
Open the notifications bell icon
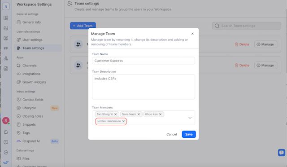6,132
